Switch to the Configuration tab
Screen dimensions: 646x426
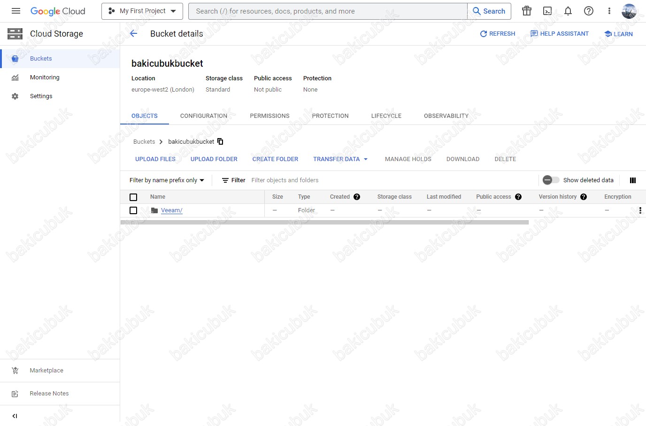(x=204, y=116)
